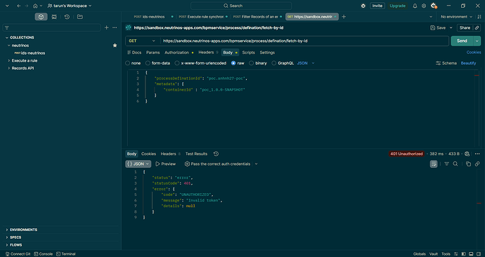Image resolution: width=485 pixels, height=257 pixels.
Task: Open the Test Results response tab
Action: tap(196, 154)
